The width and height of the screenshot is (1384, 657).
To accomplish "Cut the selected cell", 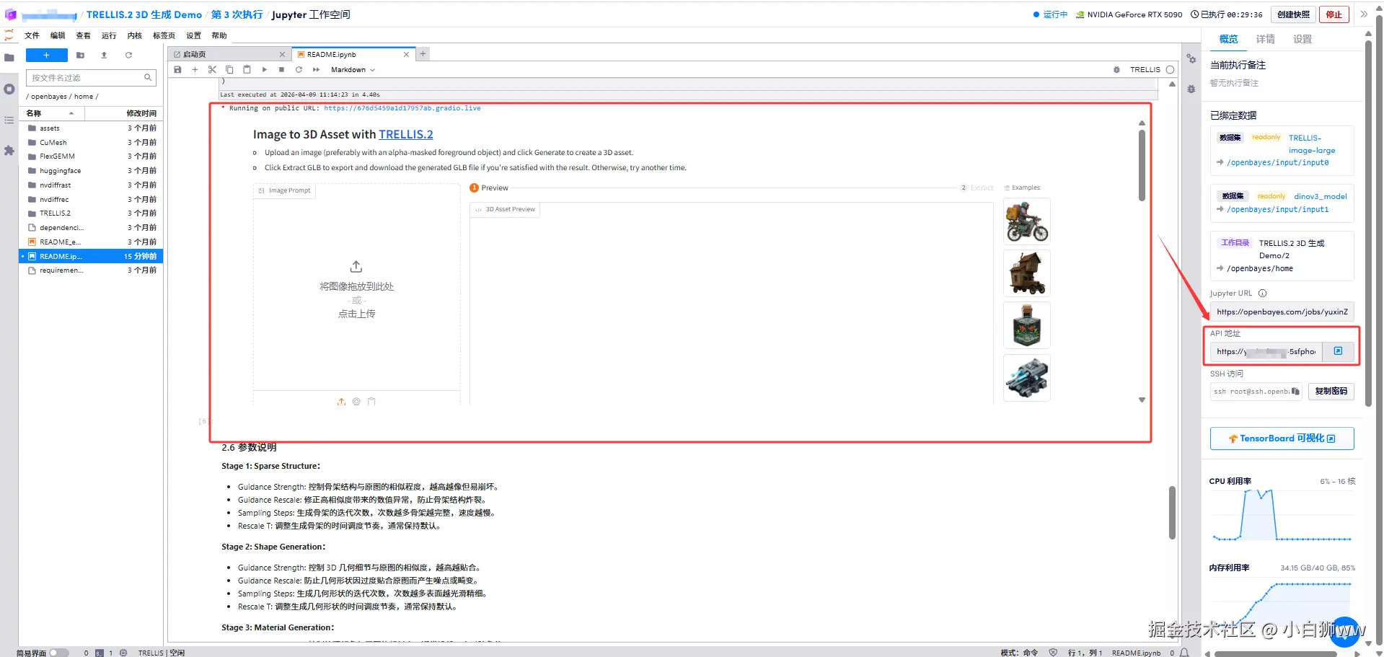I will [212, 70].
